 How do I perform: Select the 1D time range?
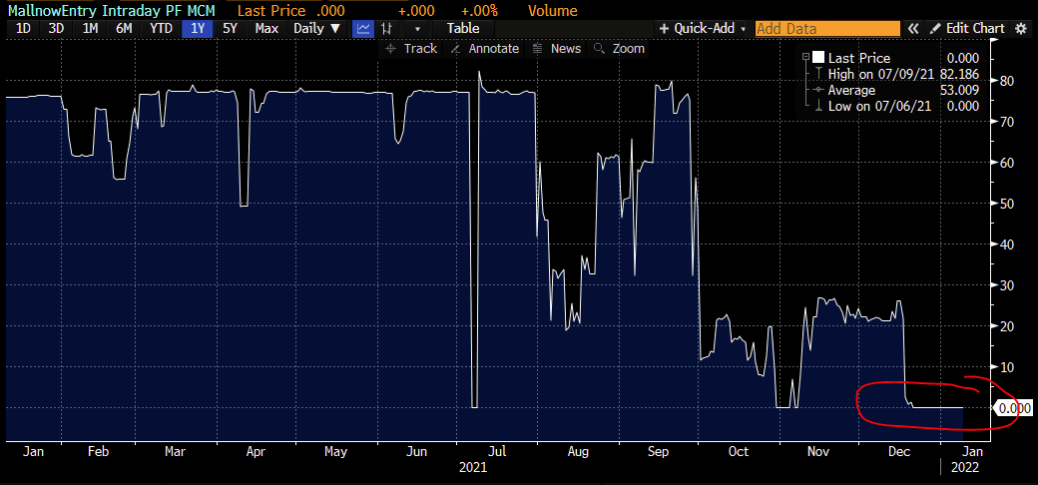point(23,29)
